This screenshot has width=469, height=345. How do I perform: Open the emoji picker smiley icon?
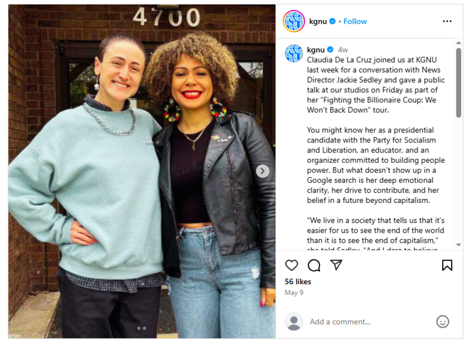(x=443, y=322)
